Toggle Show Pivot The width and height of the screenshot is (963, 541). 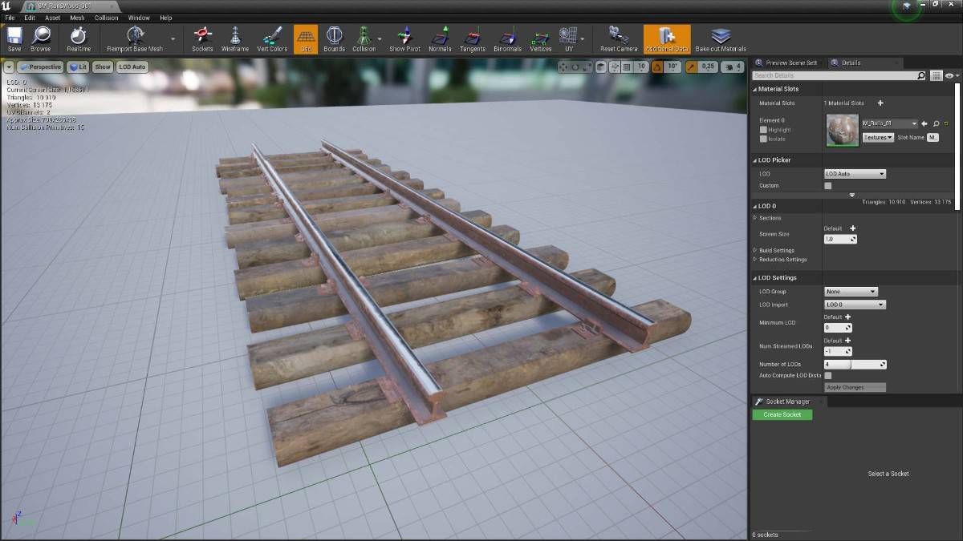point(404,39)
